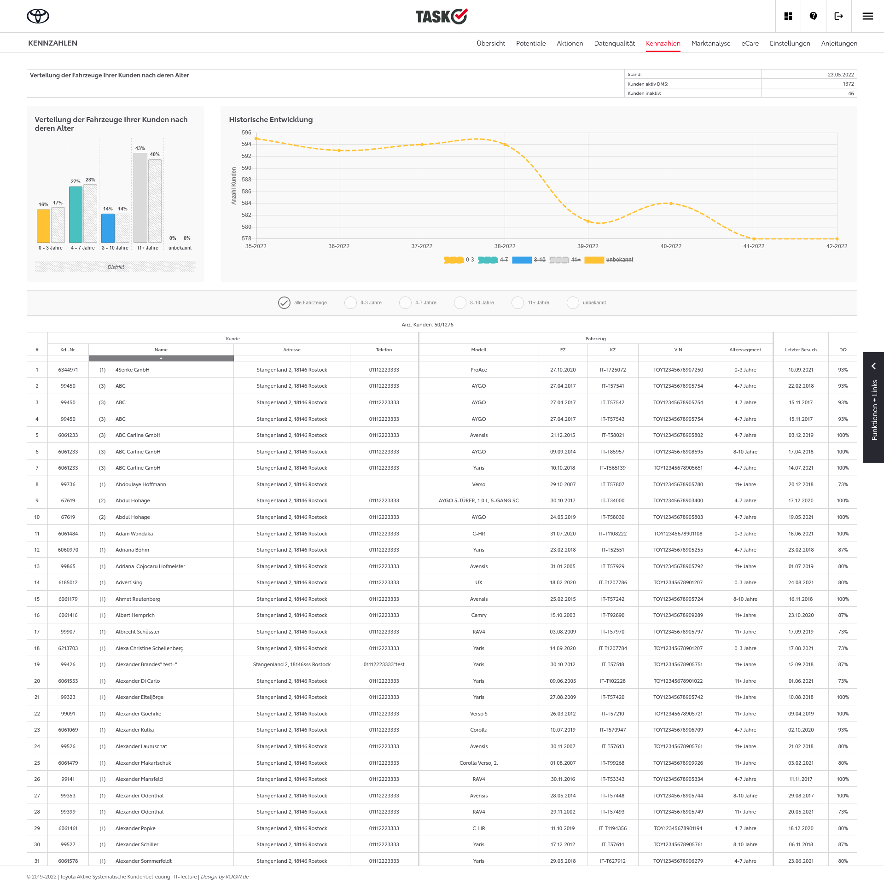
Task: Click the 11+ Jahre grey bar
Action: click(x=140, y=198)
